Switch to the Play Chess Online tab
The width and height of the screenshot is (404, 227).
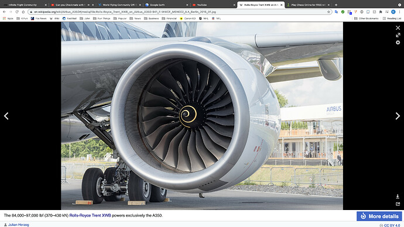click(x=308, y=5)
